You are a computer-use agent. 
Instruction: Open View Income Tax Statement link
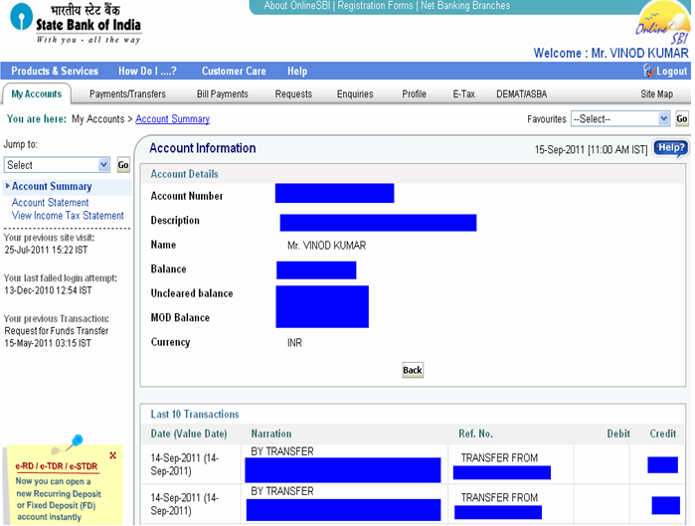coord(68,216)
